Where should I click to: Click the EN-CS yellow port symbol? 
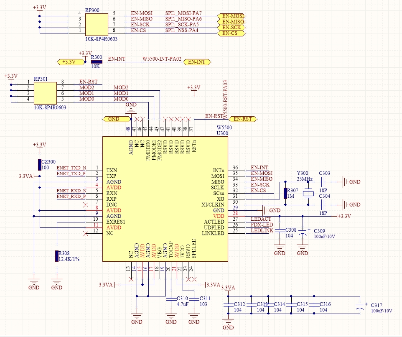coord(232,33)
